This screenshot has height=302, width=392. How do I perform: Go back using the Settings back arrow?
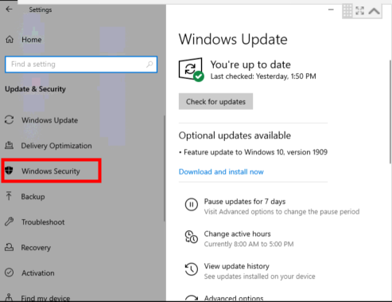coord(9,10)
